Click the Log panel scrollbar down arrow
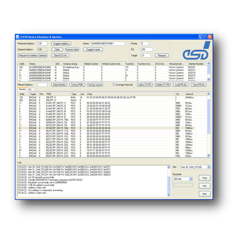The height and width of the screenshot is (233, 233). [169, 195]
